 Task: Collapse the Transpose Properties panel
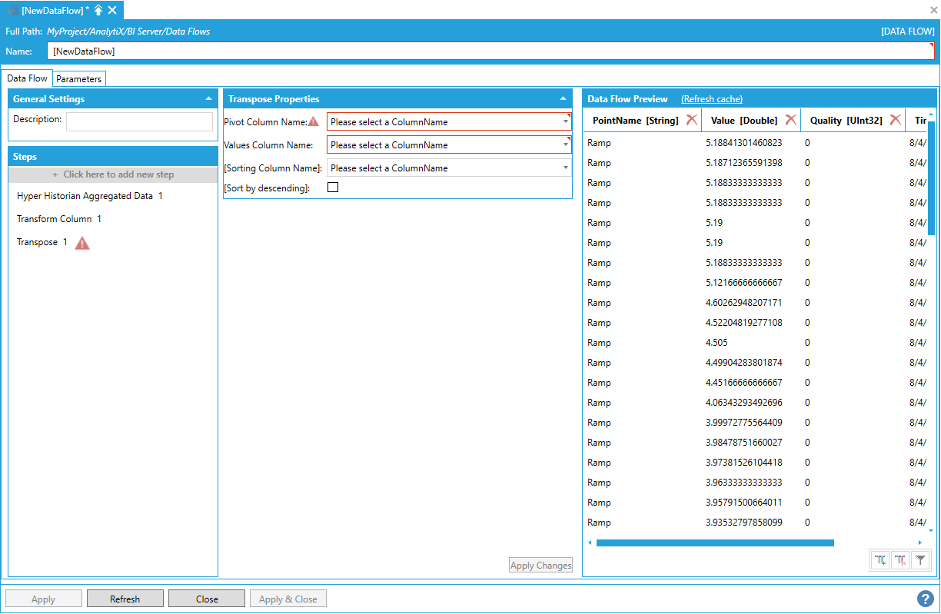(563, 99)
